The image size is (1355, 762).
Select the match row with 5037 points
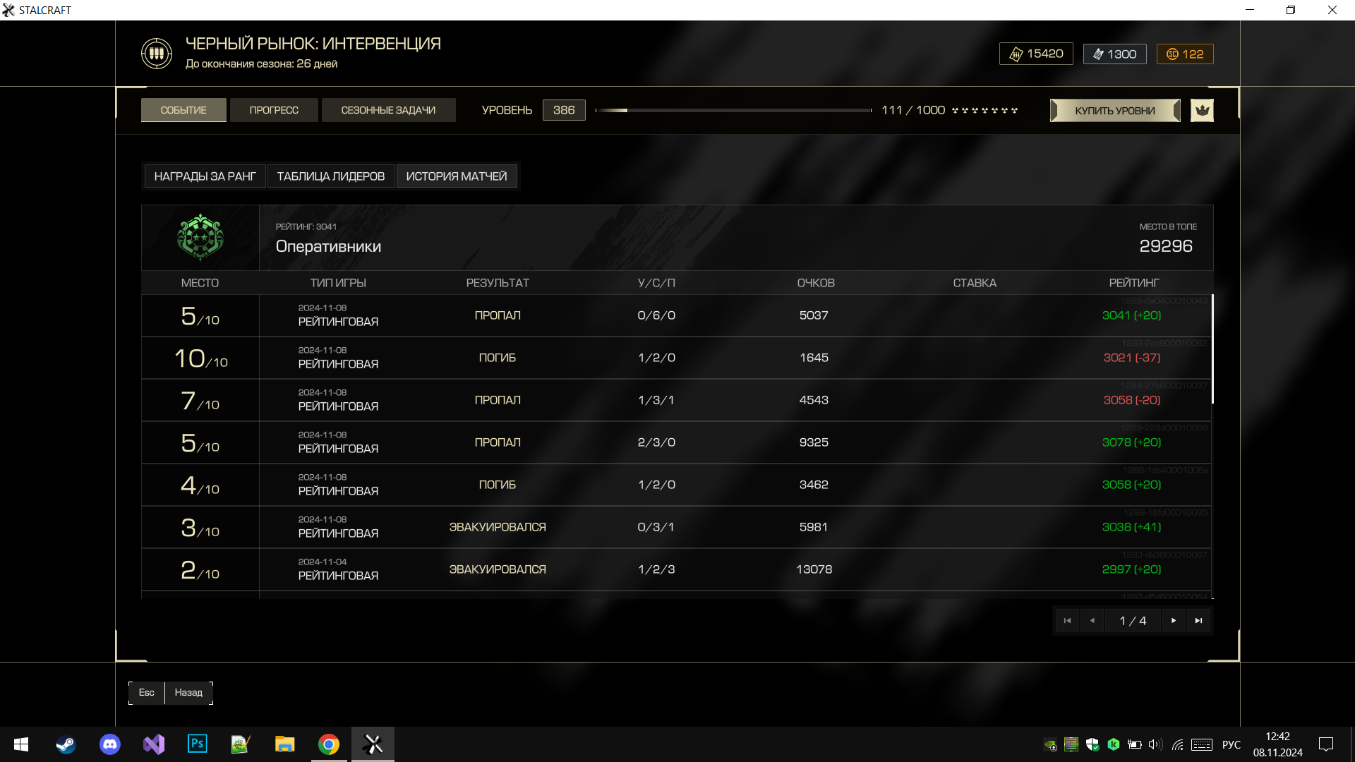676,315
